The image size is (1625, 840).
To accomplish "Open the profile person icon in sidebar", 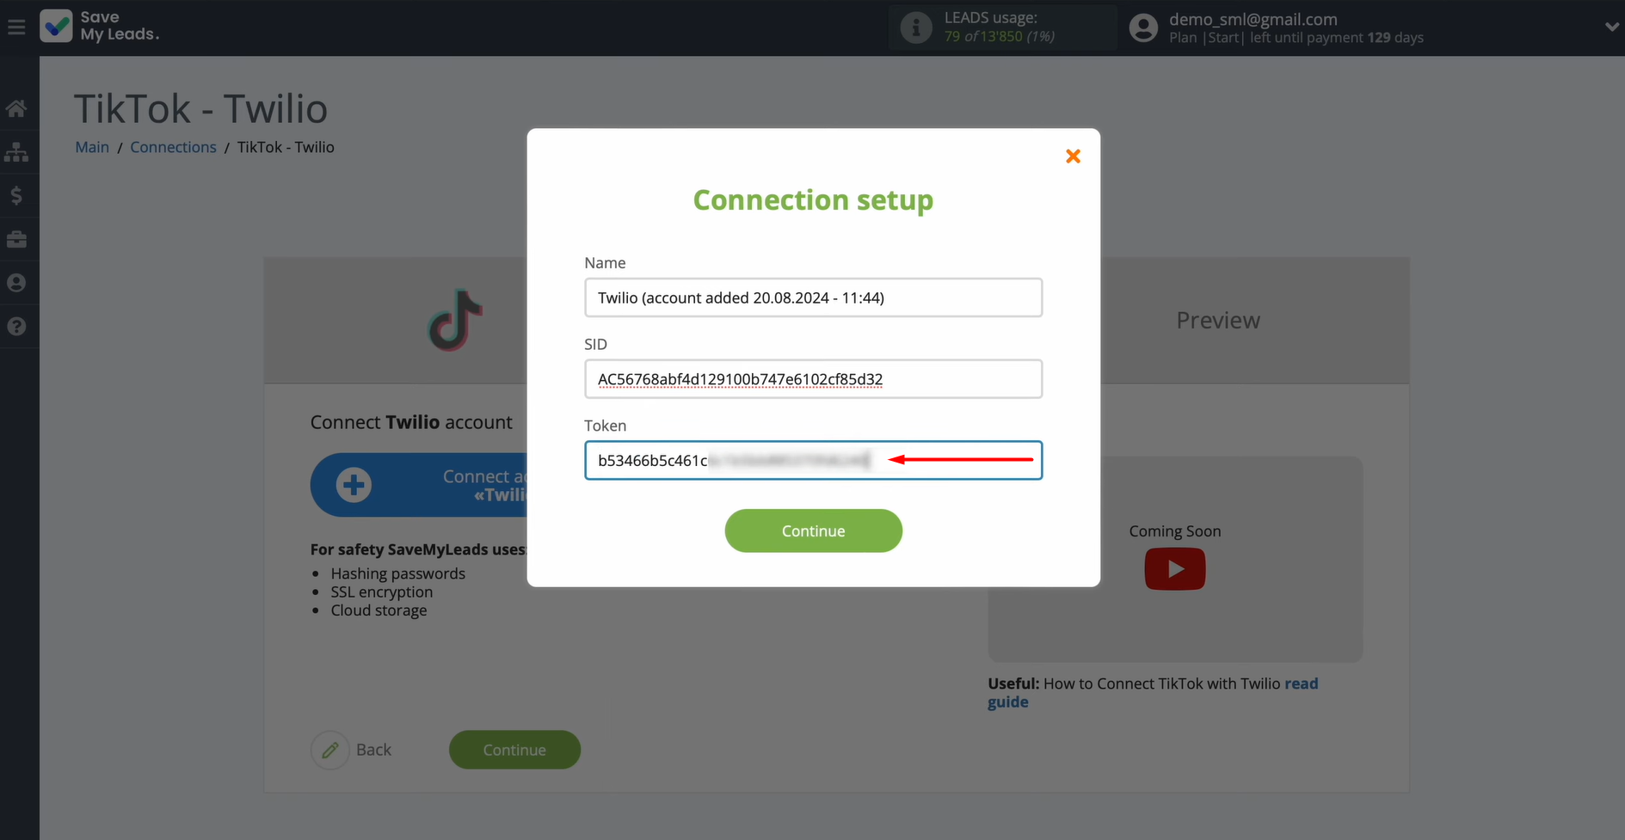I will pyautogui.click(x=17, y=282).
